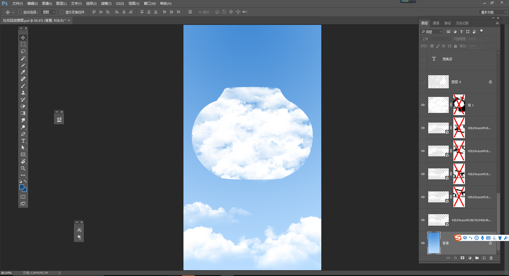Open the layer fill dropdown

[x=481, y=46]
